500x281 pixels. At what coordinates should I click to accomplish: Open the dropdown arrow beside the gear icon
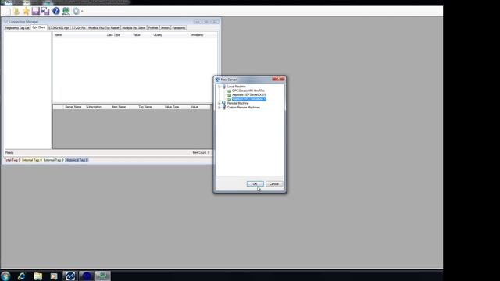point(82,12)
